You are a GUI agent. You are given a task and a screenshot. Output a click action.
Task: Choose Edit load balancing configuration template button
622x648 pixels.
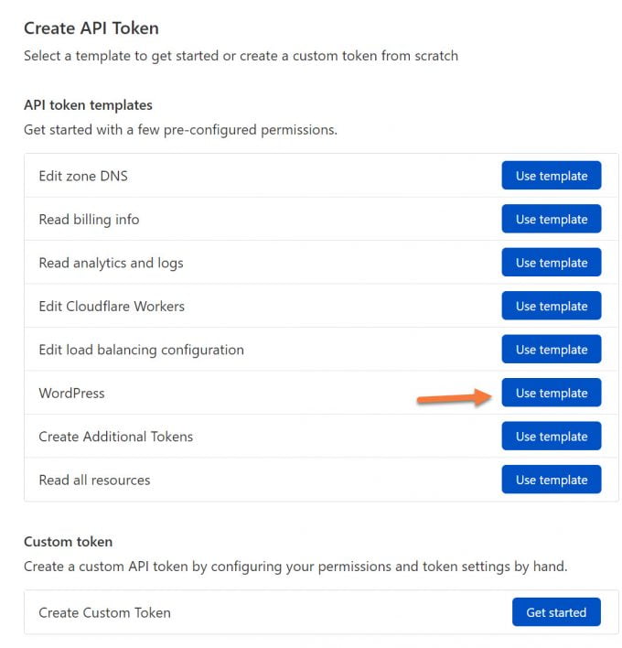click(x=551, y=350)
